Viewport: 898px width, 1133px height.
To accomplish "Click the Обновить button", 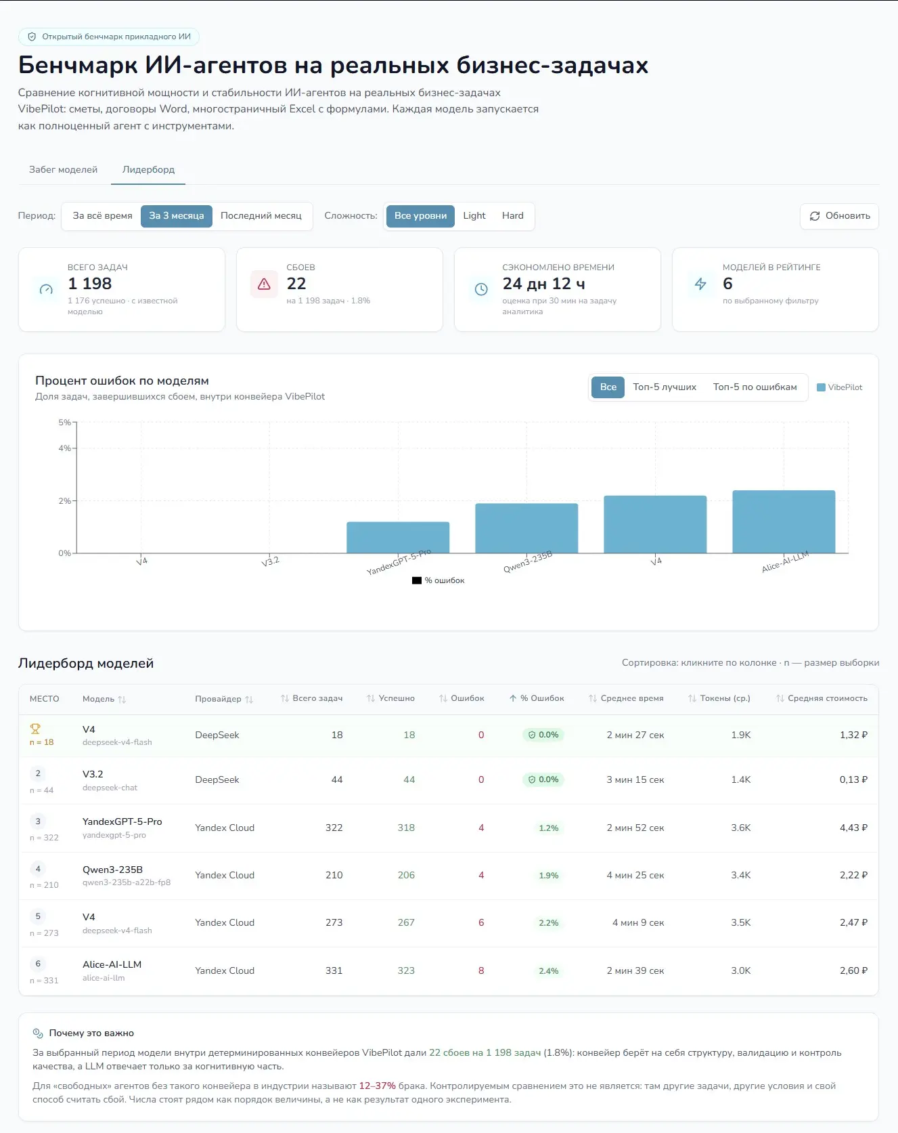I will pos(839,216).
